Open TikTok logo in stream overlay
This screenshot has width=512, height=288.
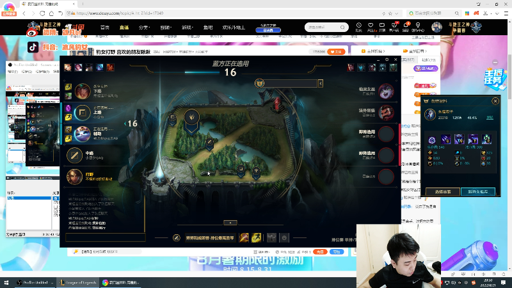coord(33,47)
